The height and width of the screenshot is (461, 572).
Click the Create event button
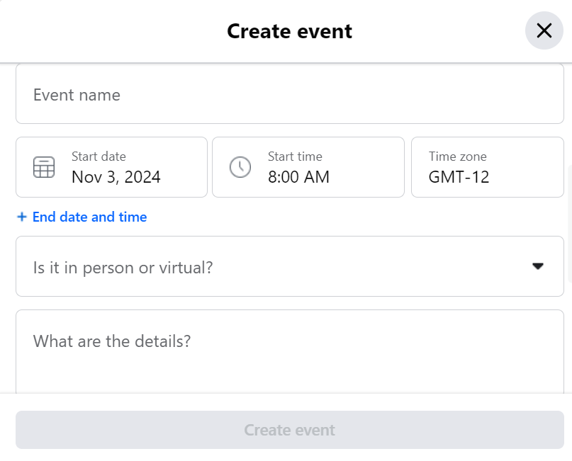pyautogui.click(x=290, y=430)
